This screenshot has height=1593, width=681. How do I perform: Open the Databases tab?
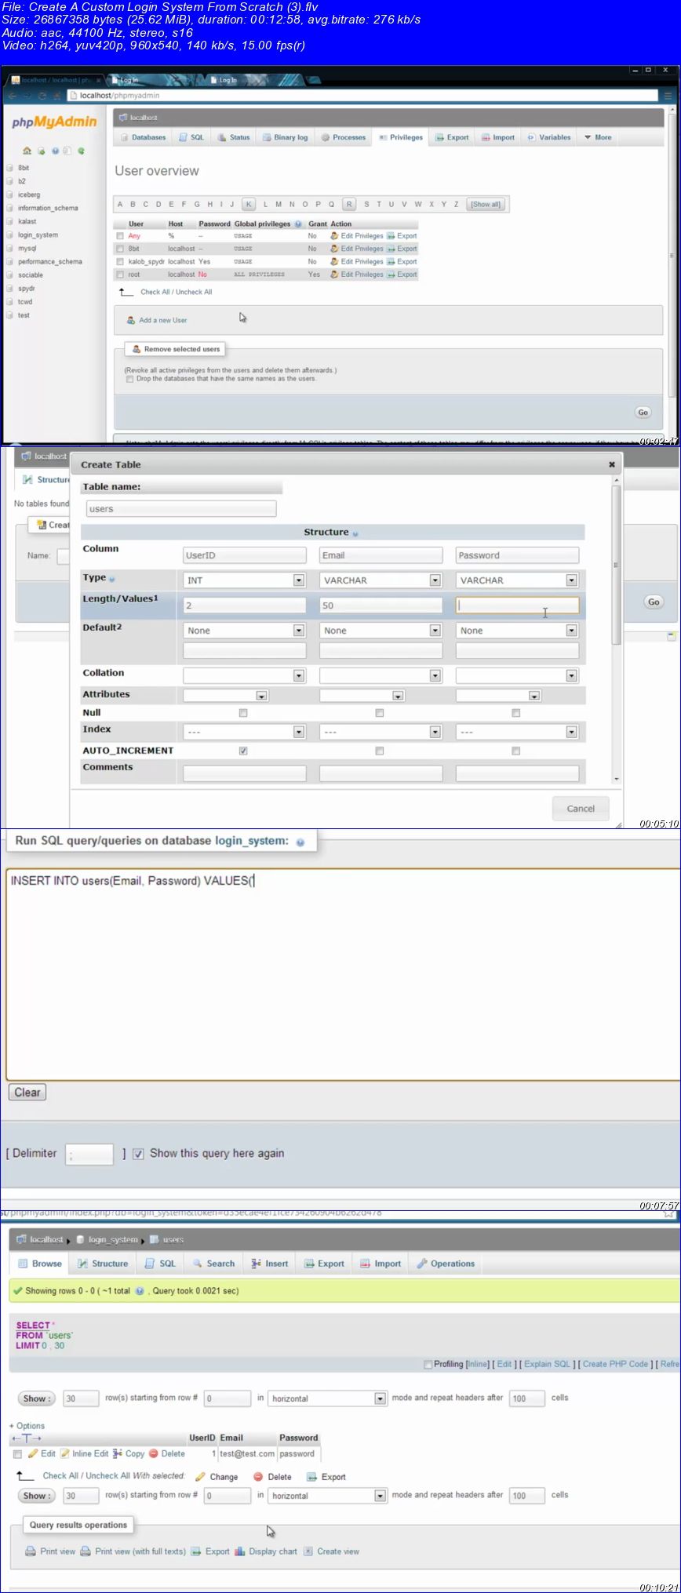144,137
